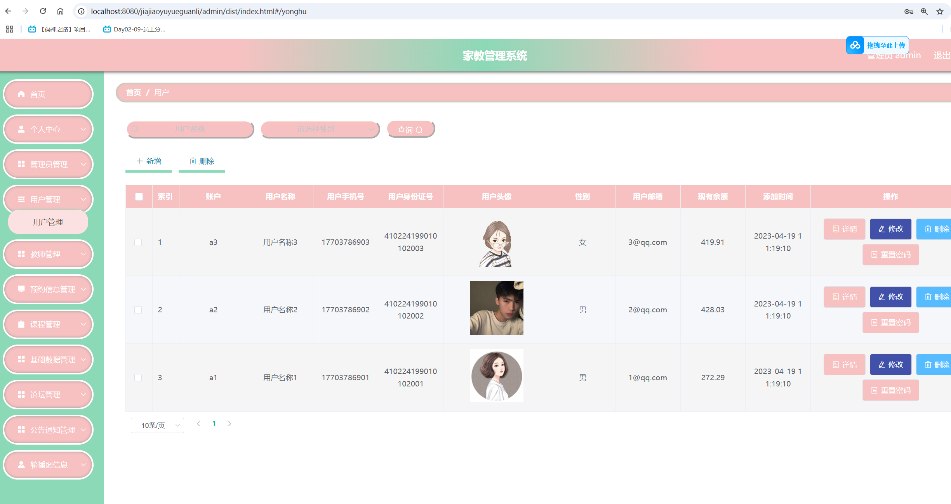Click balance cell 272.29

pos(713,378)
